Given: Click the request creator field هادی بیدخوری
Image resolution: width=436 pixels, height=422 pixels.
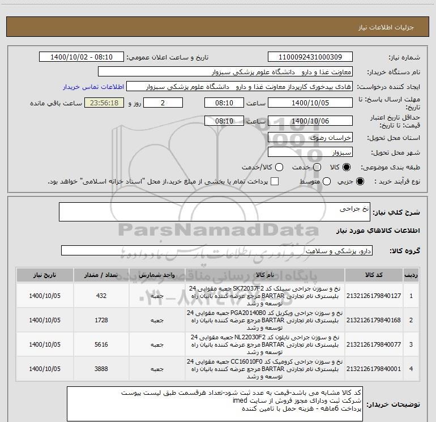Looking at the screenshot, I should point(240,87).
